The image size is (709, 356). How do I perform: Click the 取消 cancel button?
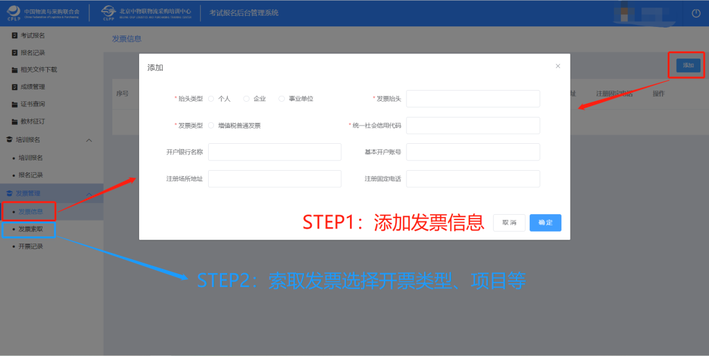click(x=509, y=223)
